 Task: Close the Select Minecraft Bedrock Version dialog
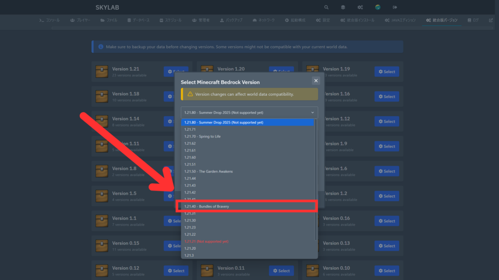(316, 81)
